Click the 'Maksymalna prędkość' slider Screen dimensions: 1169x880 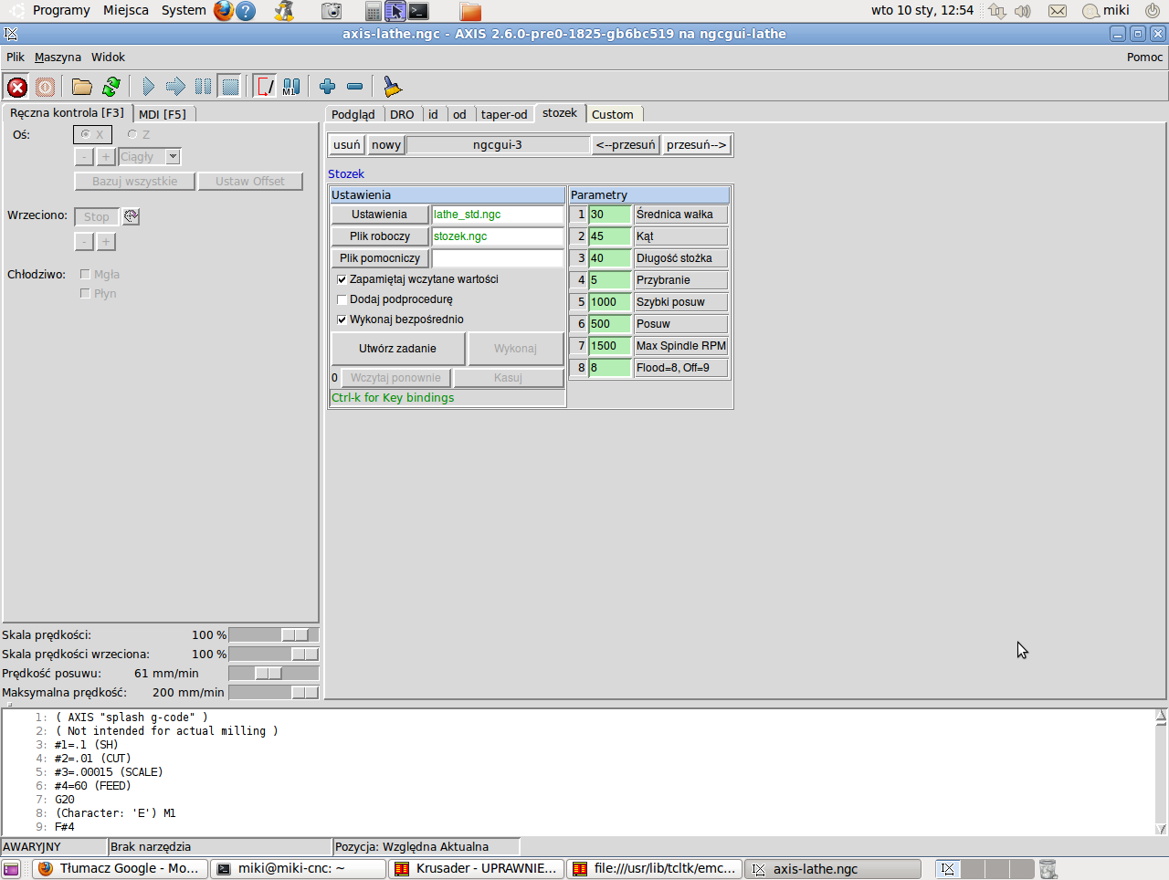pos(274,692)
